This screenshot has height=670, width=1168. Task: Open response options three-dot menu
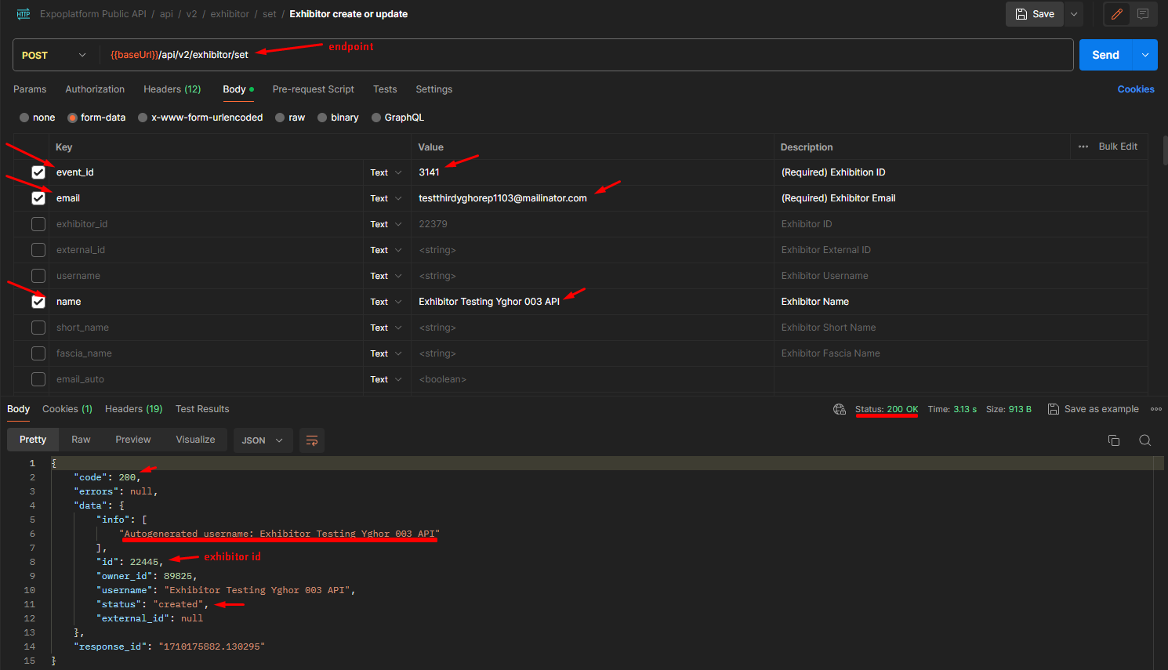tap(1155, 409)
